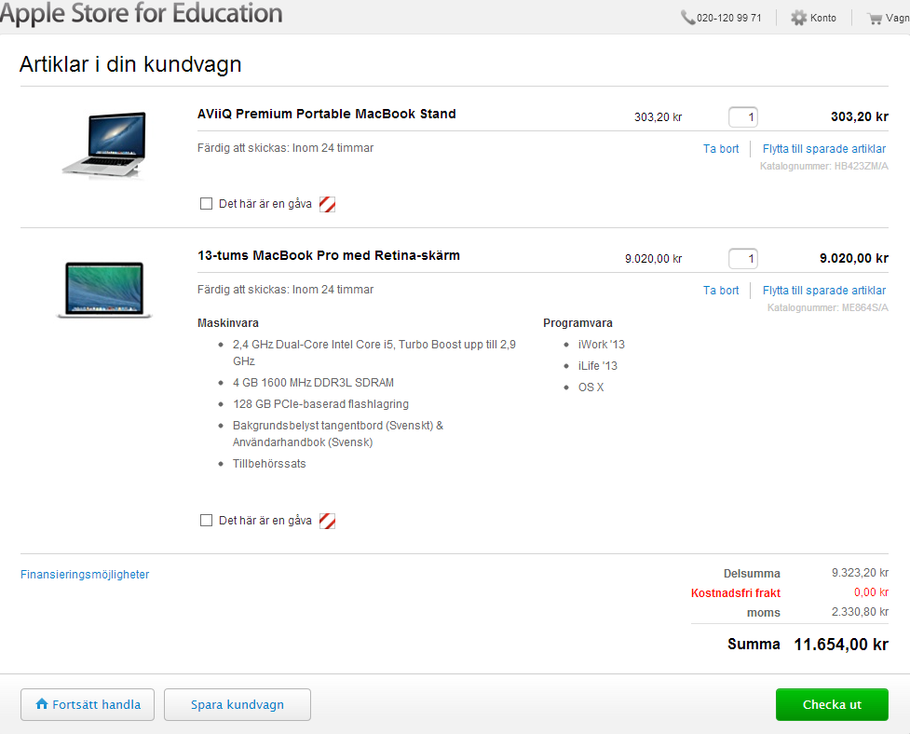Click the Artiklar i din kundvagn heading
This screenshot has height=734, width=910.
(130, 64)
